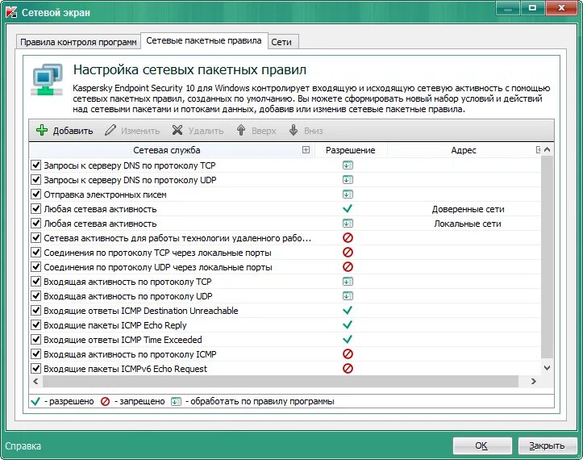This screenshot has height=460, width=583.
Task: Open the Справка help link
Action: click(x=23, y=445)
